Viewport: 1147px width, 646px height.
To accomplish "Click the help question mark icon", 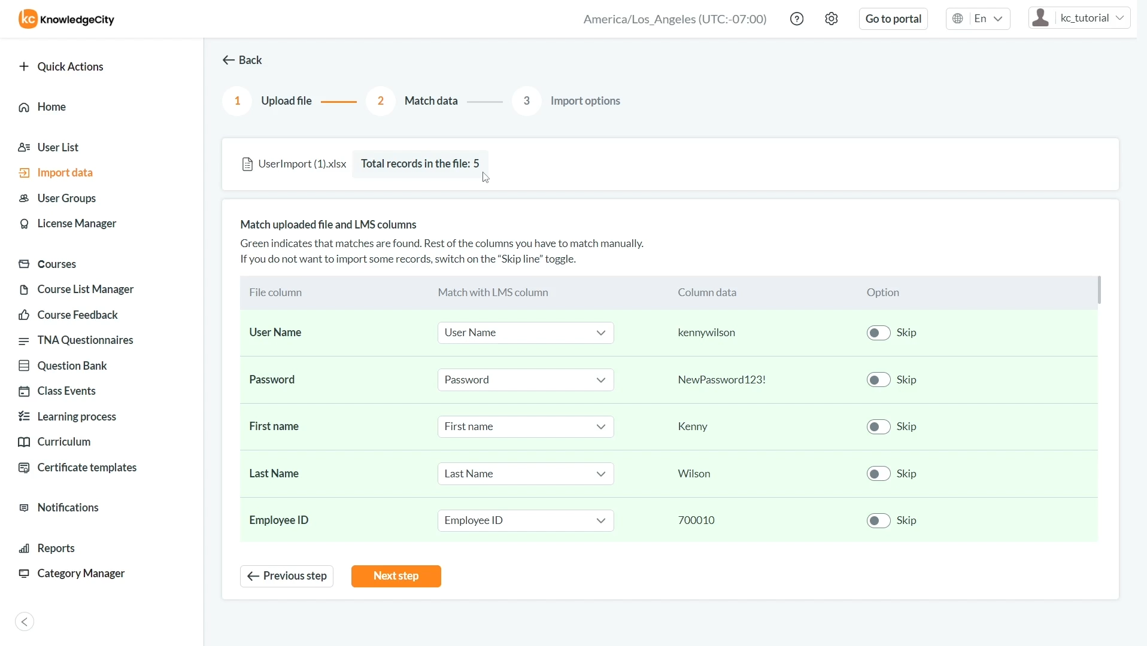I will [x=797, y=19].
